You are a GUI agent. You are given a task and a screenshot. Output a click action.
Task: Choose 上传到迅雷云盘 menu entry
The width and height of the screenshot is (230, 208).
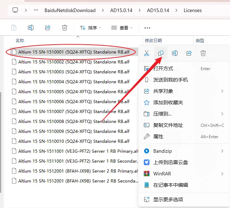(x=184, y=162)
